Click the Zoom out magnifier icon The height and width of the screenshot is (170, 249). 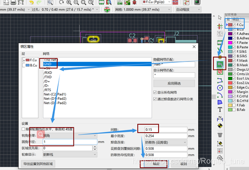[76, 2]
